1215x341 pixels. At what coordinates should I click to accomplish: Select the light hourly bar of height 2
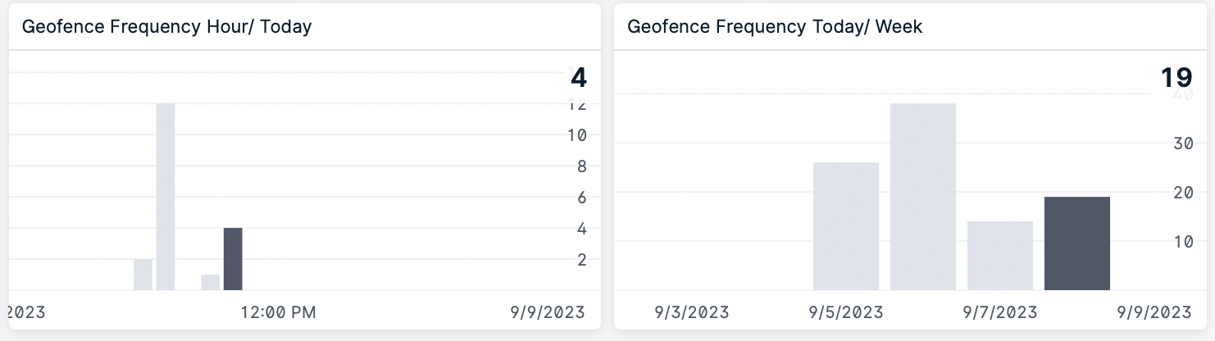point(143,275)
